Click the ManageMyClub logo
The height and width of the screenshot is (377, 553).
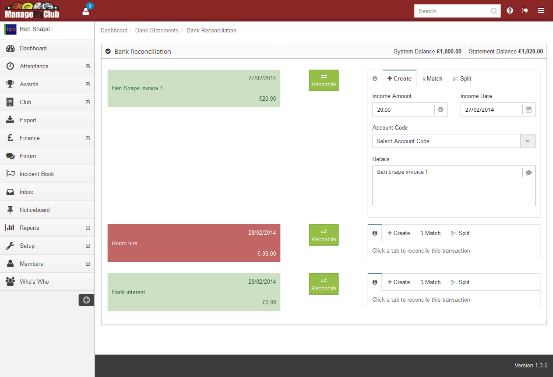tap(32, 11)
